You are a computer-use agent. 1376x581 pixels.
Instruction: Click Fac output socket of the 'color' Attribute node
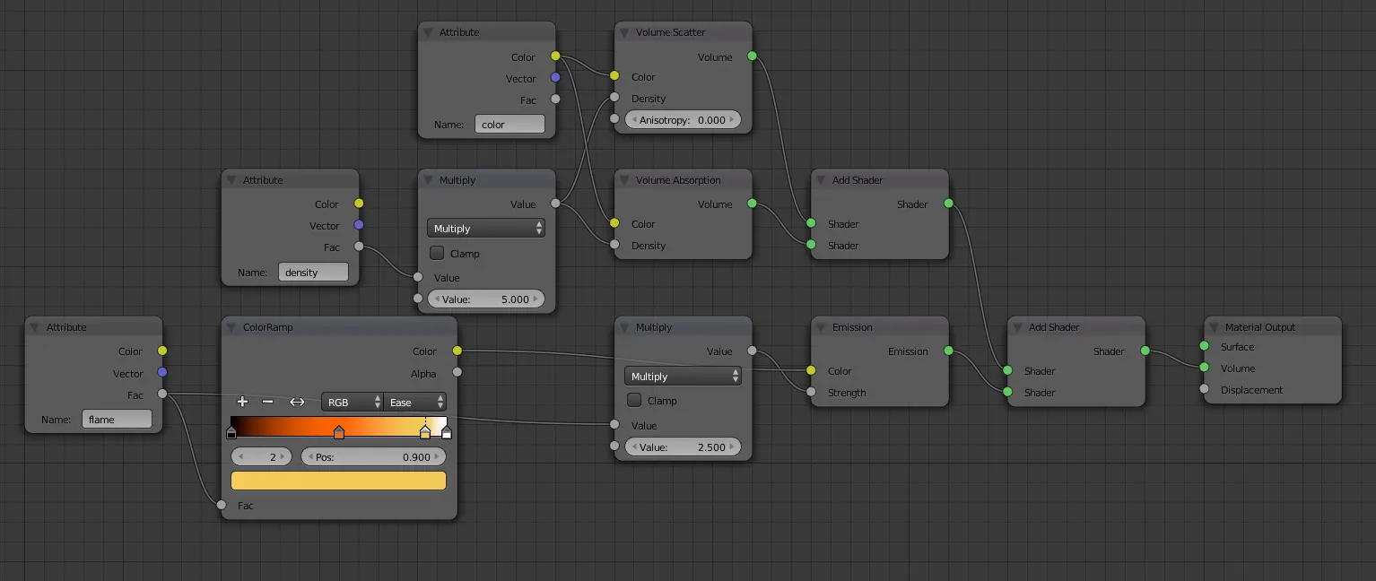(555, 100)
